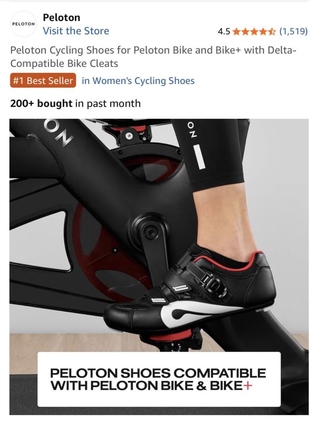Click the crank arm bolt on the bike
The width and height of the screenshot is (310, 422).
coord(150,231)
